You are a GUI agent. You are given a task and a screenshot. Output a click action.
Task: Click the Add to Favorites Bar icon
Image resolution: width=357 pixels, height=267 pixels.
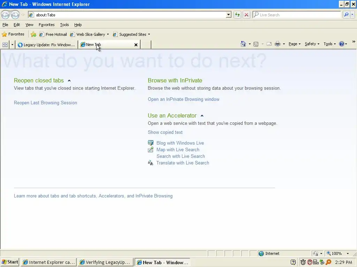(33, 34)
